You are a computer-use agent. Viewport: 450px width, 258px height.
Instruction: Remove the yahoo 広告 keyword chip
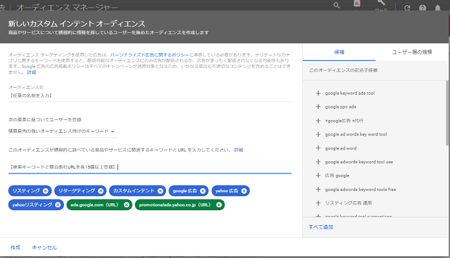(x=244, y=191)
